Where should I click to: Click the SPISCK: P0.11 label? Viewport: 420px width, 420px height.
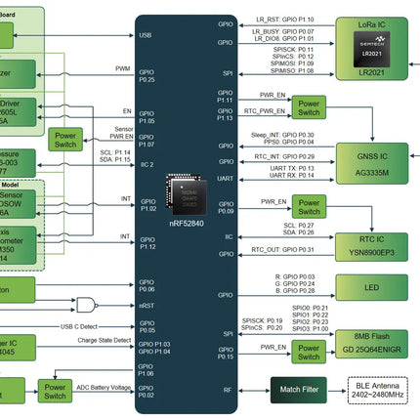tap(293, 50)
